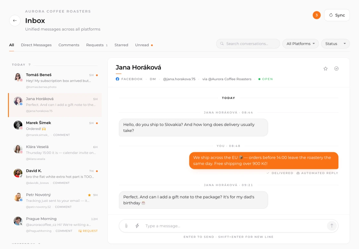
Task: Send message with the up-arrow button
Action: (x=331, y=226)
